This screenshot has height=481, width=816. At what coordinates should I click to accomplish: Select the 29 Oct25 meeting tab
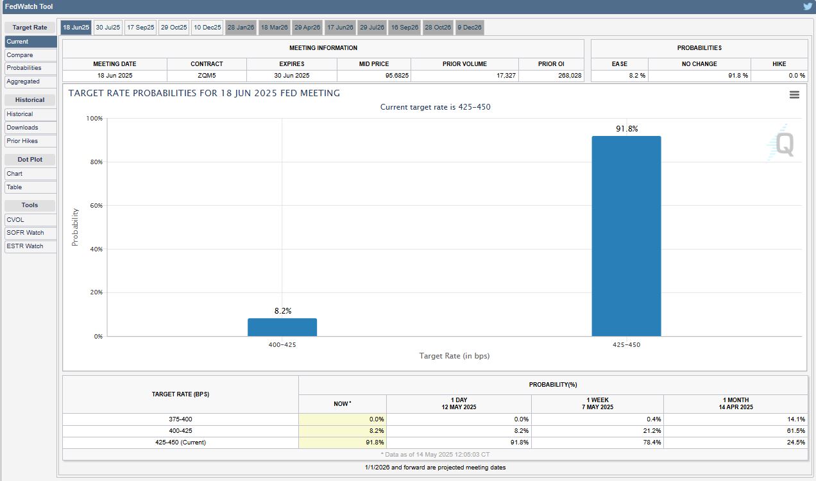174,28
